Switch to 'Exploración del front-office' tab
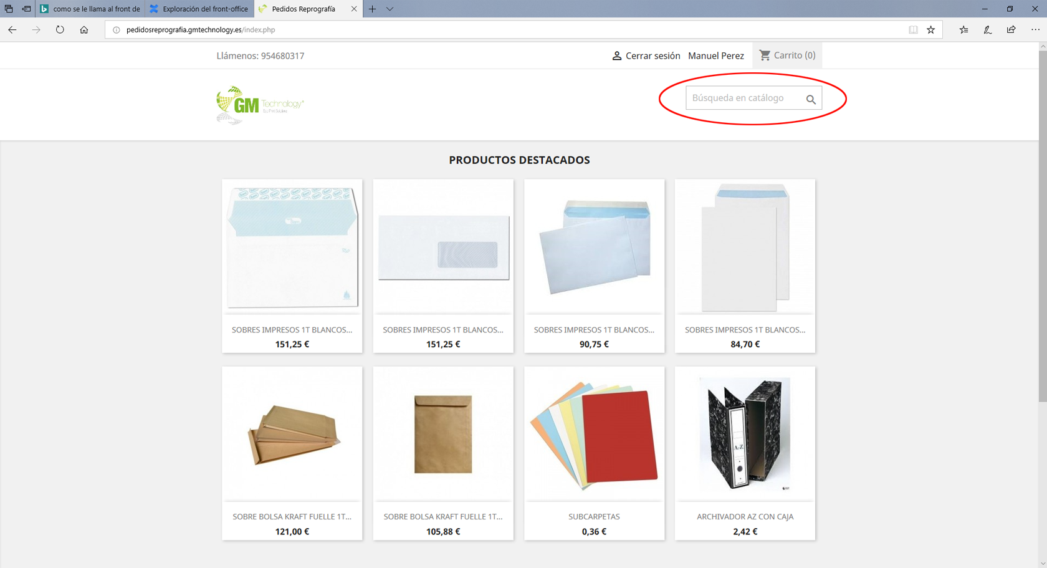This screenshot has height=568, width=1047. 199,9
